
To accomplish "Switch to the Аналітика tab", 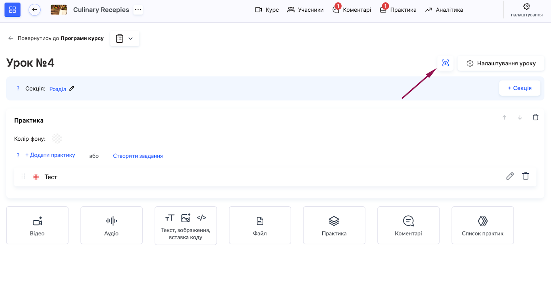I will click(x=444, y=10).
